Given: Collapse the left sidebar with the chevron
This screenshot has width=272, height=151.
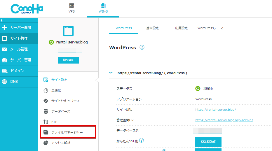Looking at the screenshot, I should click(x=2, y=20).
